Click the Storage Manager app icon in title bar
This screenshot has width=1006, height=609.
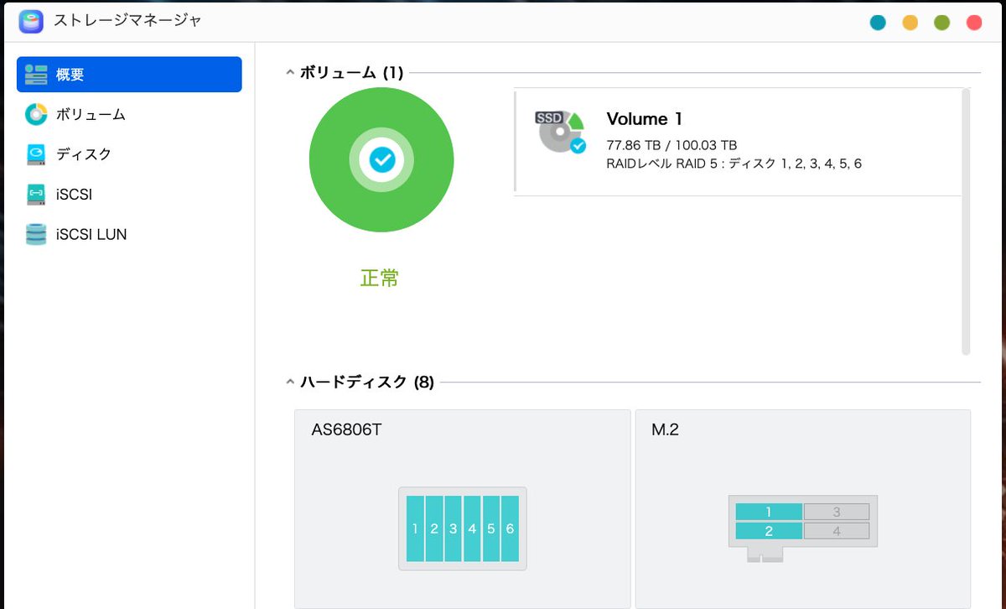pos(31,21)
